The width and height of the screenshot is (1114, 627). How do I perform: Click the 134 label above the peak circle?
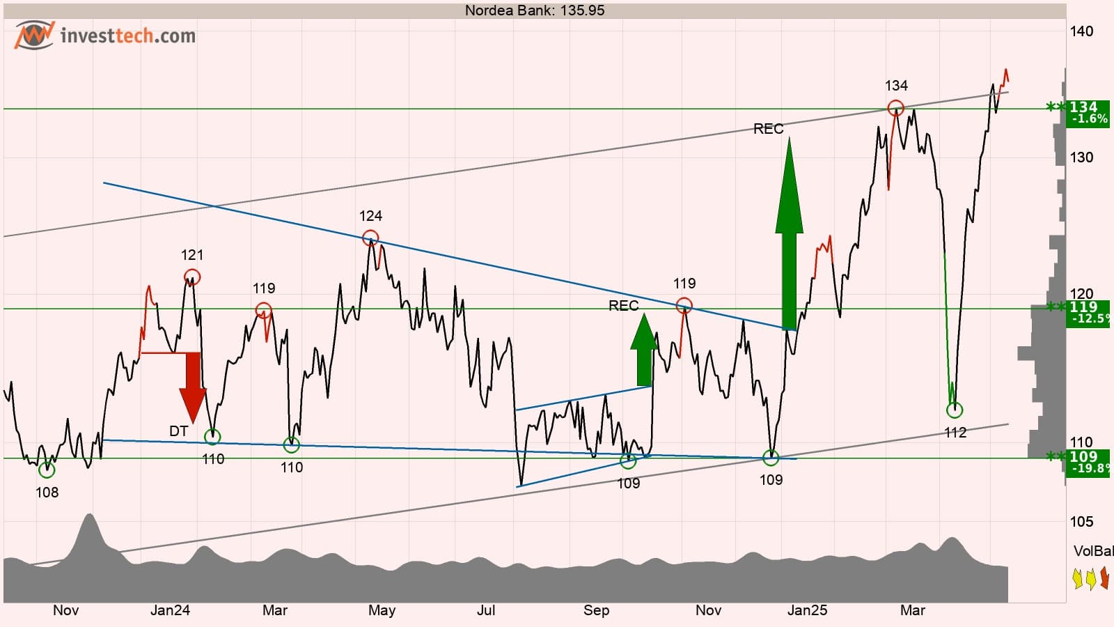click(896, 86)
